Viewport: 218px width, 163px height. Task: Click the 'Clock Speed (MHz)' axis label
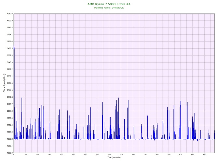click(x=4, y=83)
